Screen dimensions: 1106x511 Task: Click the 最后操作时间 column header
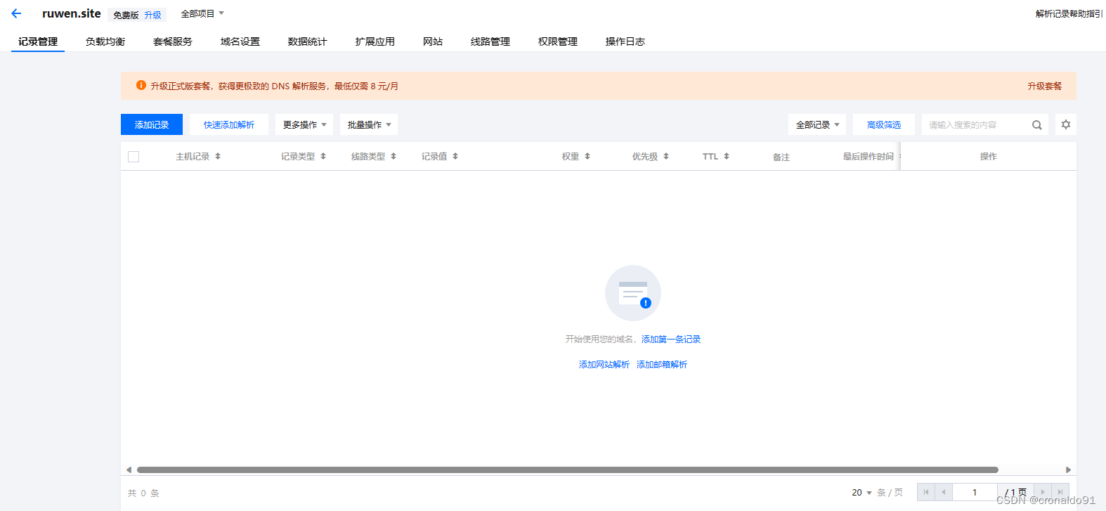(x=868, y=156)
